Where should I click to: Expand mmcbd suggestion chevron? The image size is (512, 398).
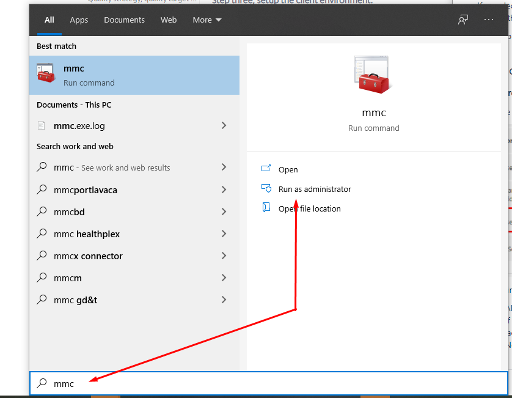pyautogui.click(x=224, y=212)
